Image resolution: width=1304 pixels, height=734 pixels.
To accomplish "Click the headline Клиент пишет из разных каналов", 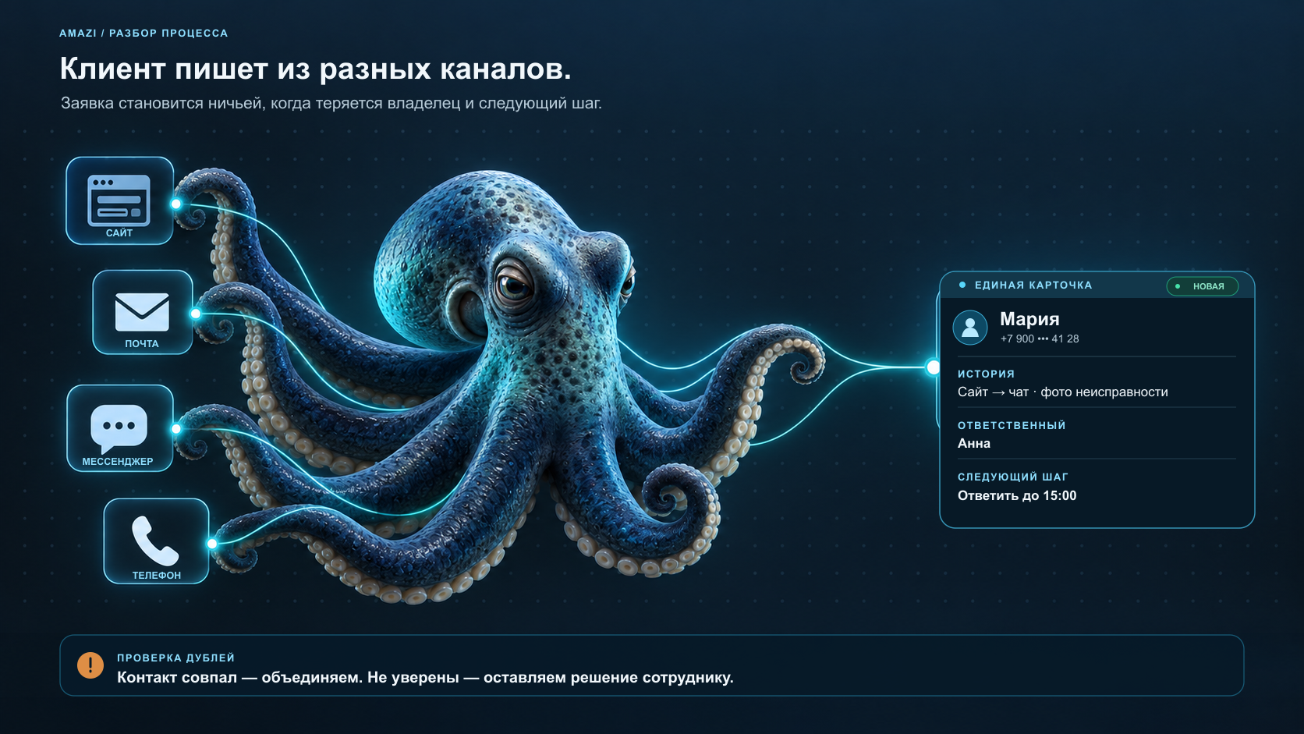I will point(315,69).
